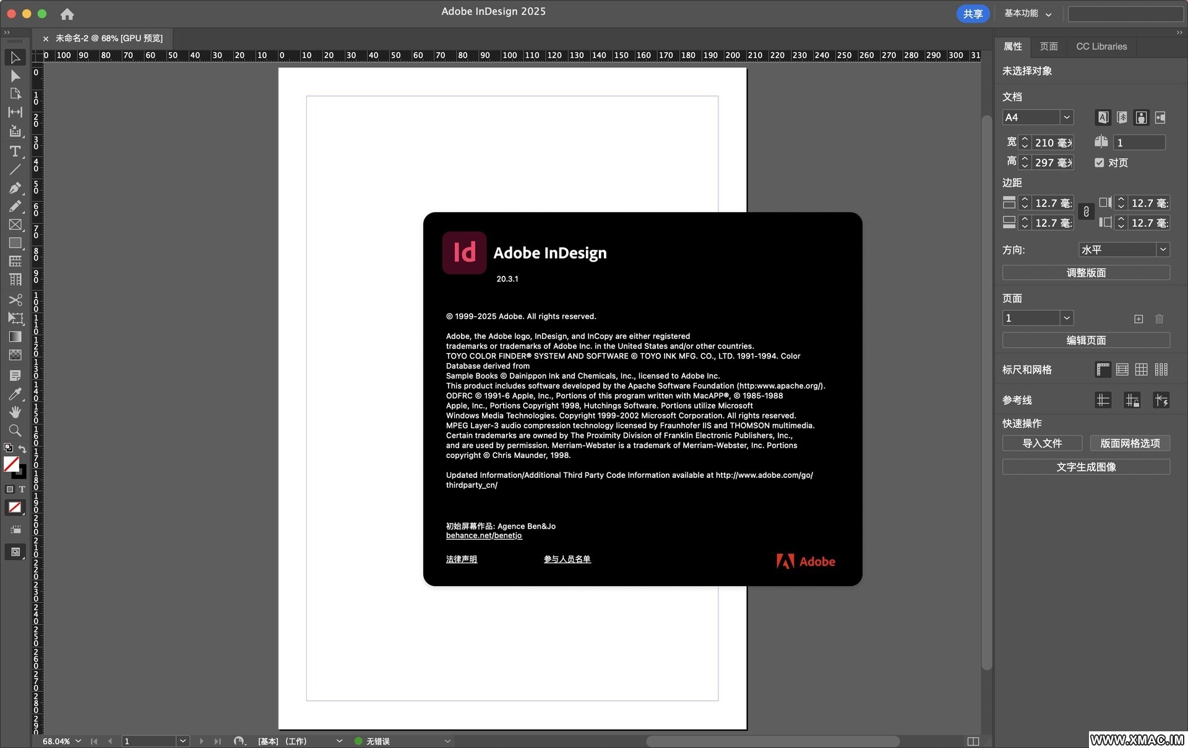Select the Vertical Grid tool
Screen dimensions: 1188x748
pos(15,280)
